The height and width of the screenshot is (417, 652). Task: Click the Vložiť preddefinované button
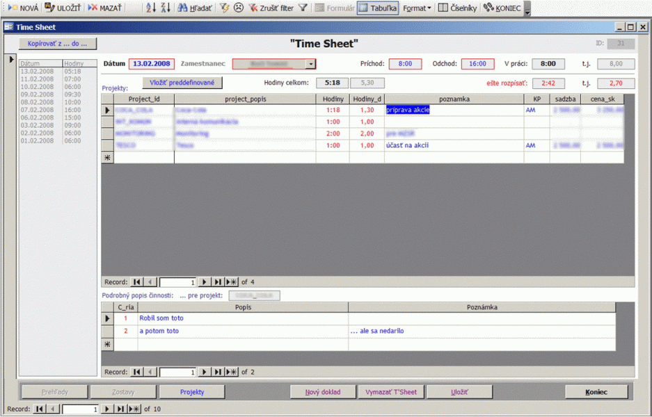click(x=182, y=83)
